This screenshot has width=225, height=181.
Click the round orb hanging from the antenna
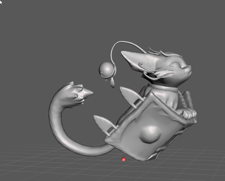click(x=107, y=70)
